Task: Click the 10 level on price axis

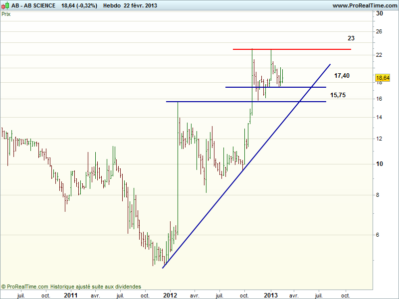Action: (x=379, y=163)
